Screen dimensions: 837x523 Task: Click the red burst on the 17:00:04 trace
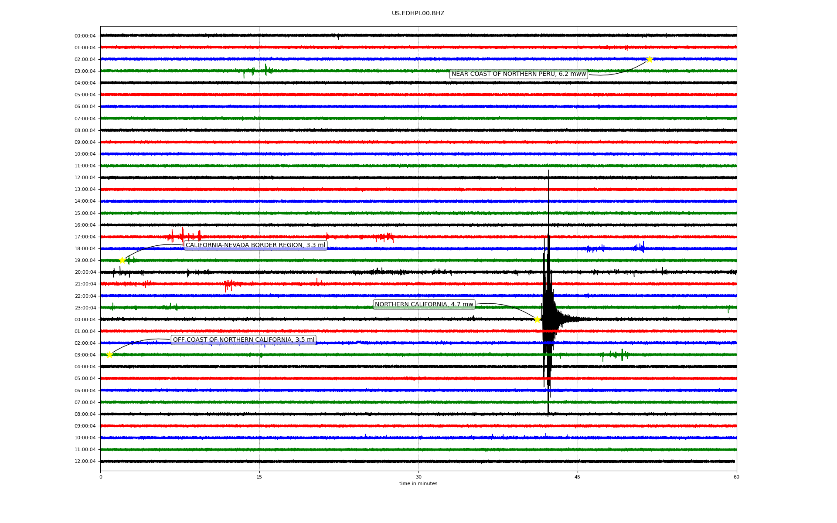click(183, 236)
